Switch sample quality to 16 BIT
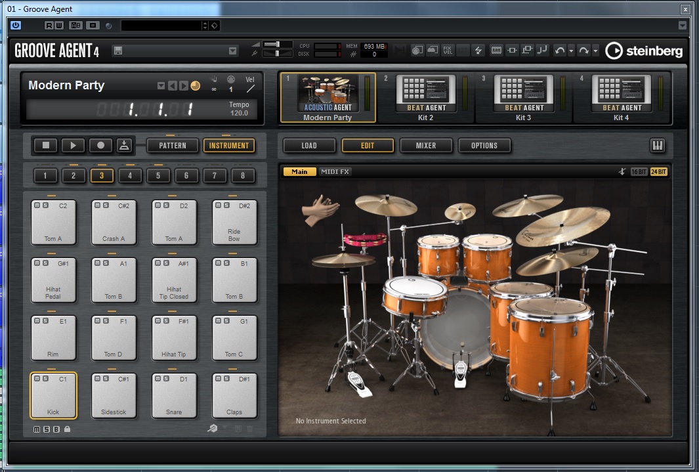699x472 pixels. click(x=639, y=172)
